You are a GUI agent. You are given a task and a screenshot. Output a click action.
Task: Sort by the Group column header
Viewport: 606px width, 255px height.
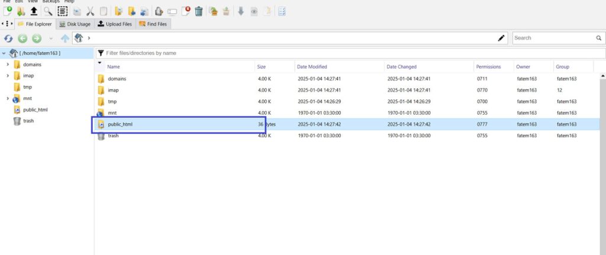pos(563,67)
